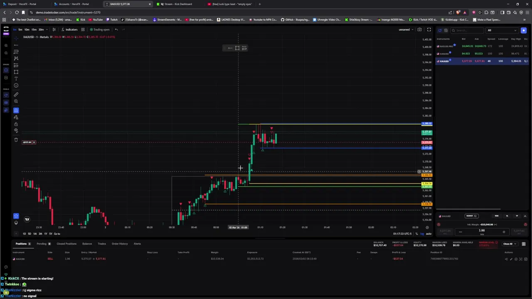Toggle stay in drawing mode
532x299 pixels.
(x=16, y=117)
